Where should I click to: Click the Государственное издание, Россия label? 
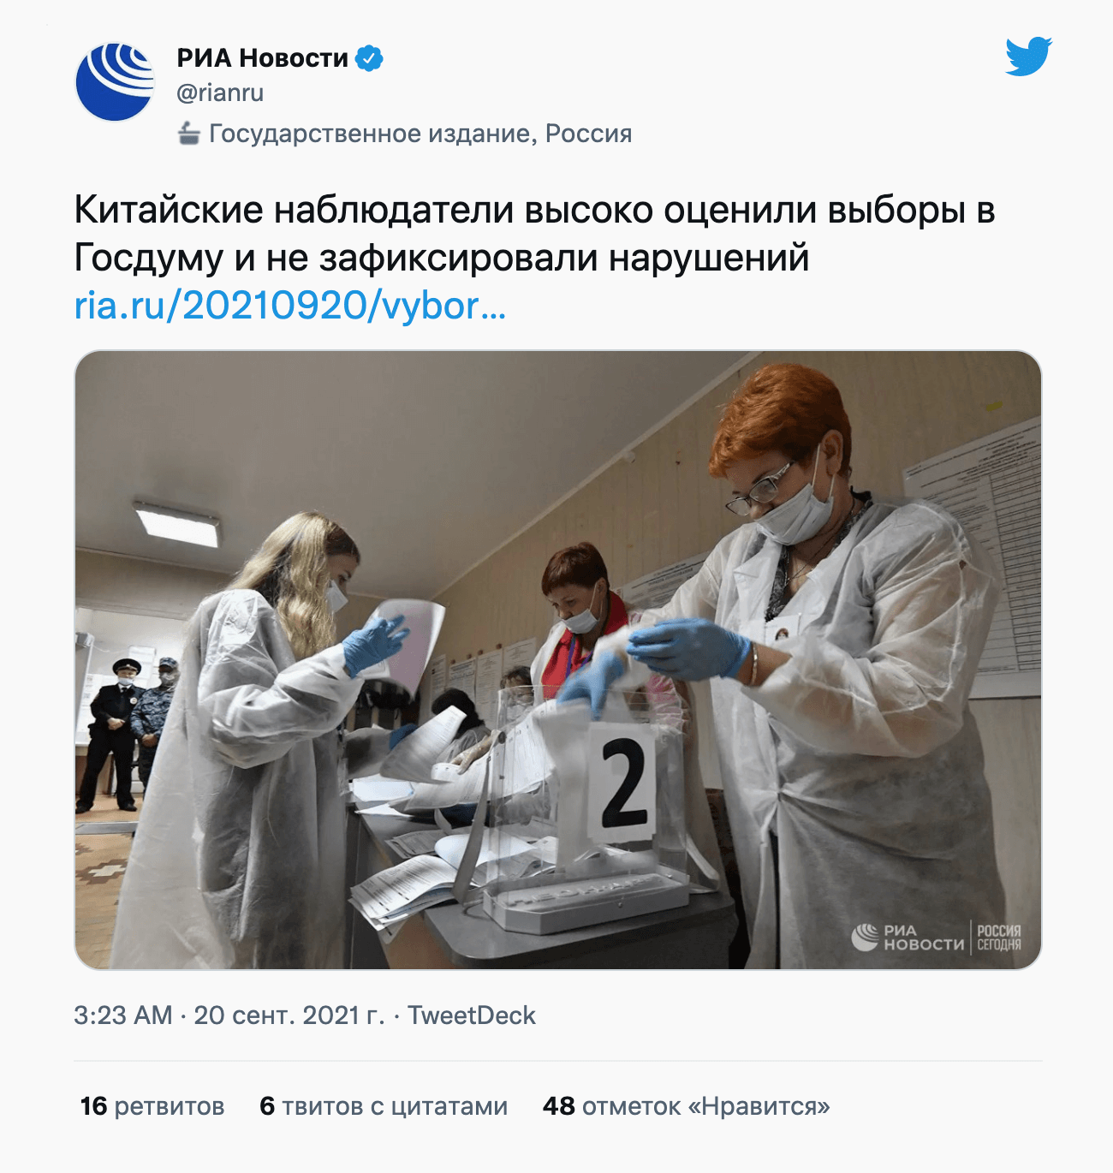[x=420, y=134]
